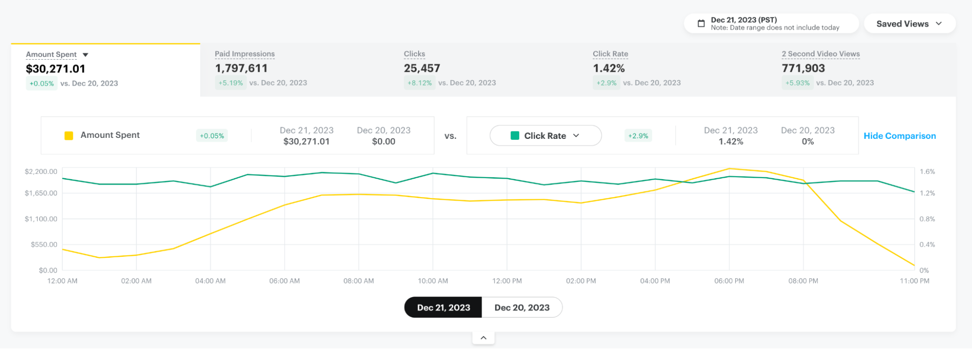The height and width of the screenshot is (349, 972).
Task: Open the Click Rate comparison metric dropdown
Action: [x=545, y=135]
